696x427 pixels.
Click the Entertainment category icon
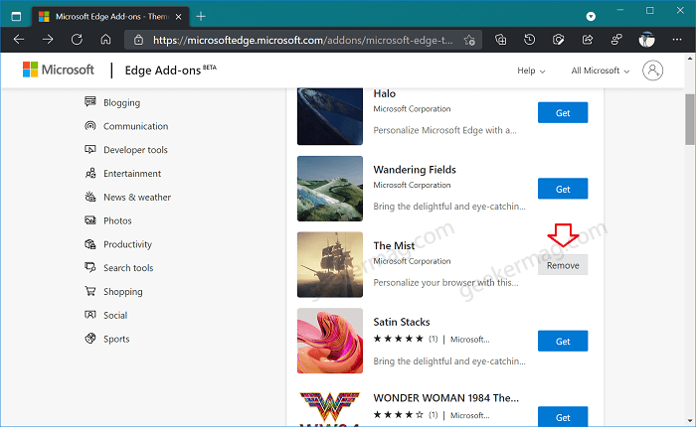click(x=90, y=173)
